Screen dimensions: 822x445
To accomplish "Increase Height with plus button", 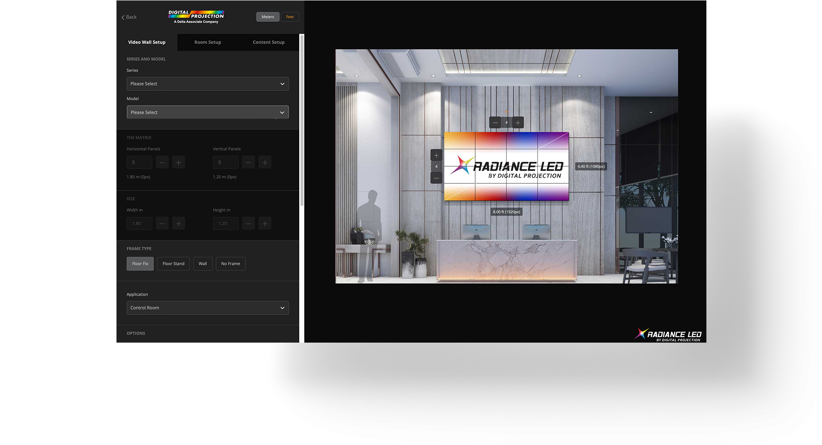I will pyautogui.click(x=265, y=223).
